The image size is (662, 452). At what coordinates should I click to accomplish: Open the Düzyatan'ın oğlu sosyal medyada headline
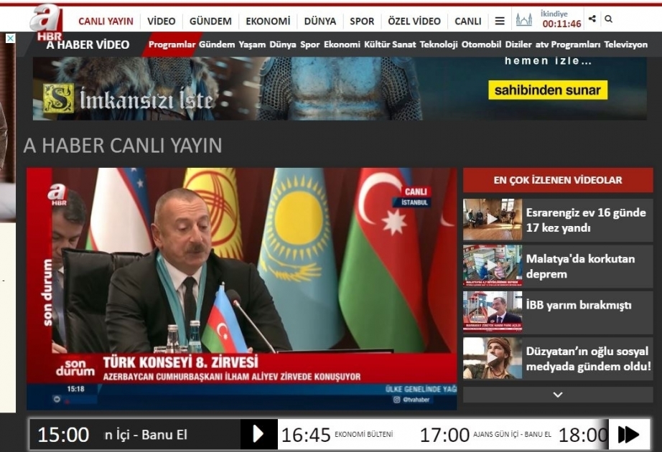[589, 359]
